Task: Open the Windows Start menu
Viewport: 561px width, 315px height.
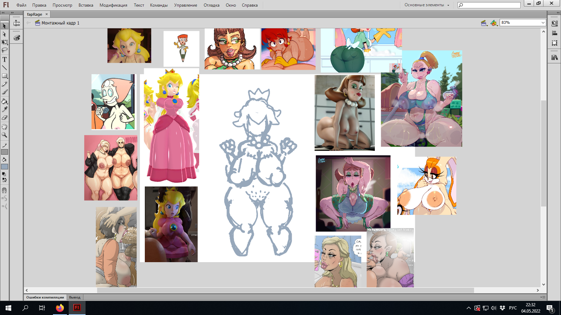Action: pos(8,308)
